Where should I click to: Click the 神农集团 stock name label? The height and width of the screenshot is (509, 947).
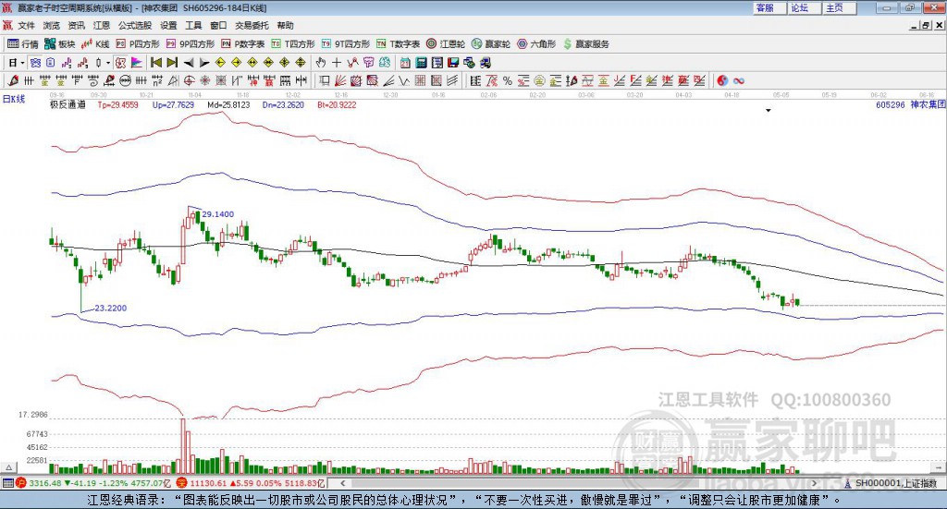point(928,105)
